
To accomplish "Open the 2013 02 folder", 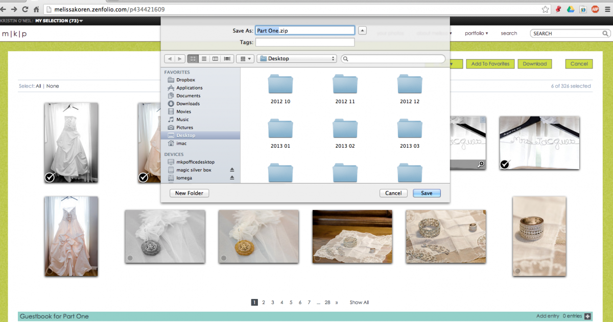I will point(345,133).
